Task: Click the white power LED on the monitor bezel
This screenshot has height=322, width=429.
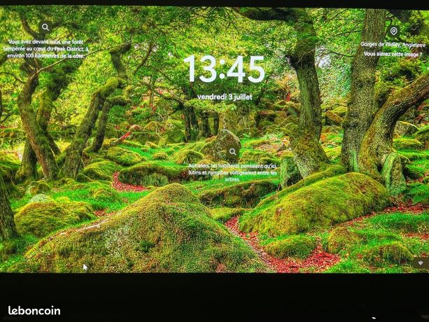Action: tap(374, 318)
